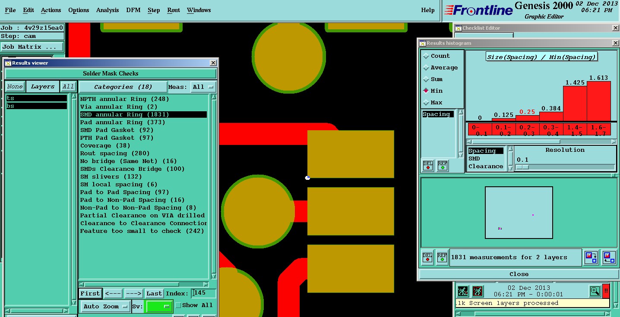
Task: Select the Sum radio option
Action: click(x=433, y=79)
